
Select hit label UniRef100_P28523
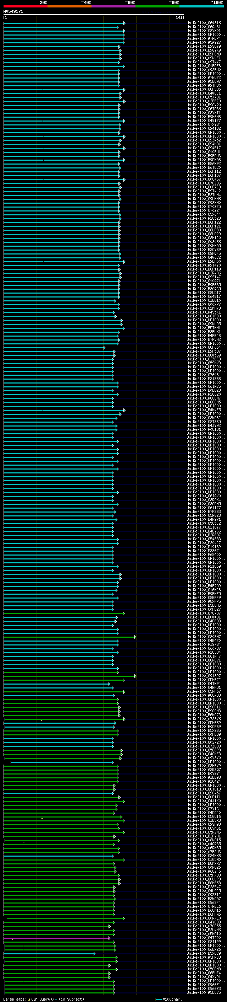click(x=204, y=219)
